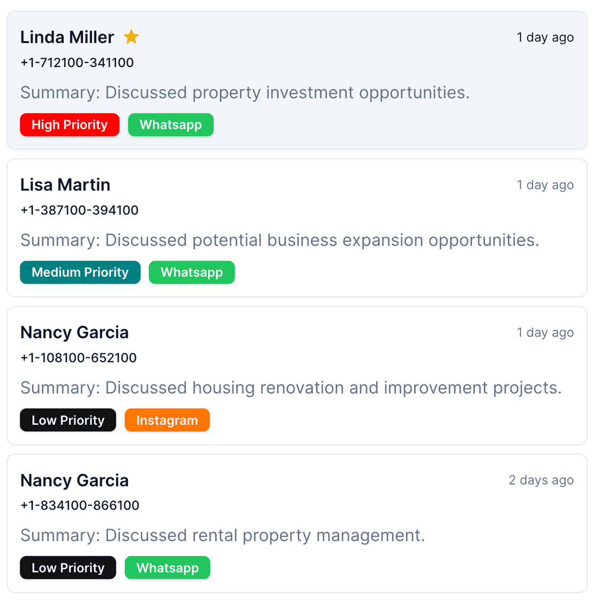The width and height of the screenshot is (600, 600).
Task: Click the Whatsapp tag on Lisa Martin's card
Action: (191, 272)
